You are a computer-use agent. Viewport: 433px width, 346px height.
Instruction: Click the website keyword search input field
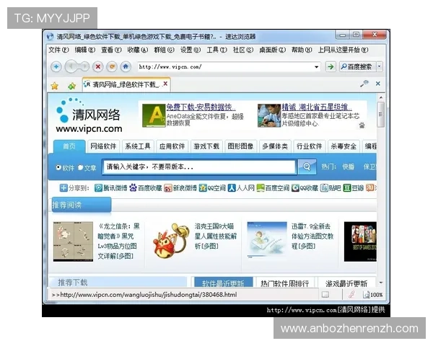coord(199,167)
